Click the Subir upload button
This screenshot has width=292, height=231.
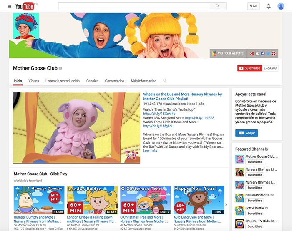[253, 6]
